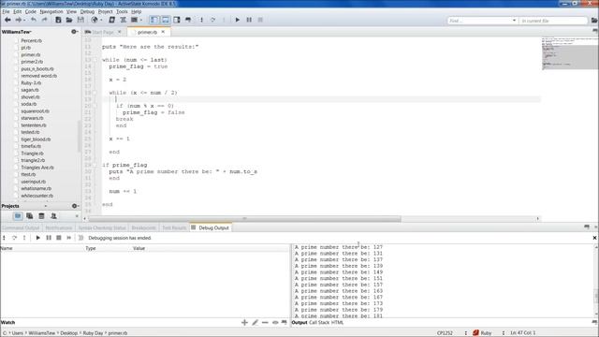Click the Step In icon in main toolbar

(x=202, y=20)
